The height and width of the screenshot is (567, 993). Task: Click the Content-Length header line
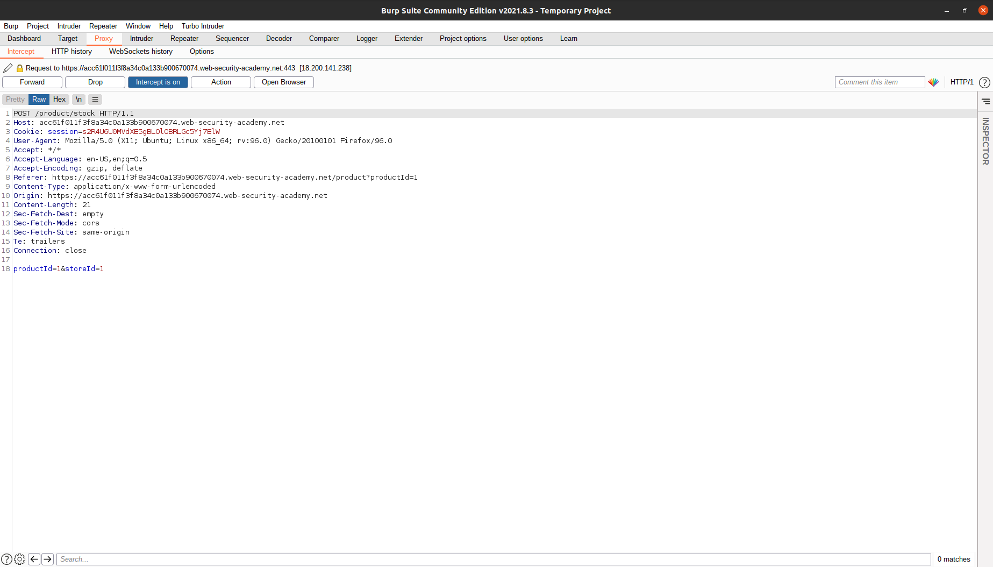click(x=52, y=205)
